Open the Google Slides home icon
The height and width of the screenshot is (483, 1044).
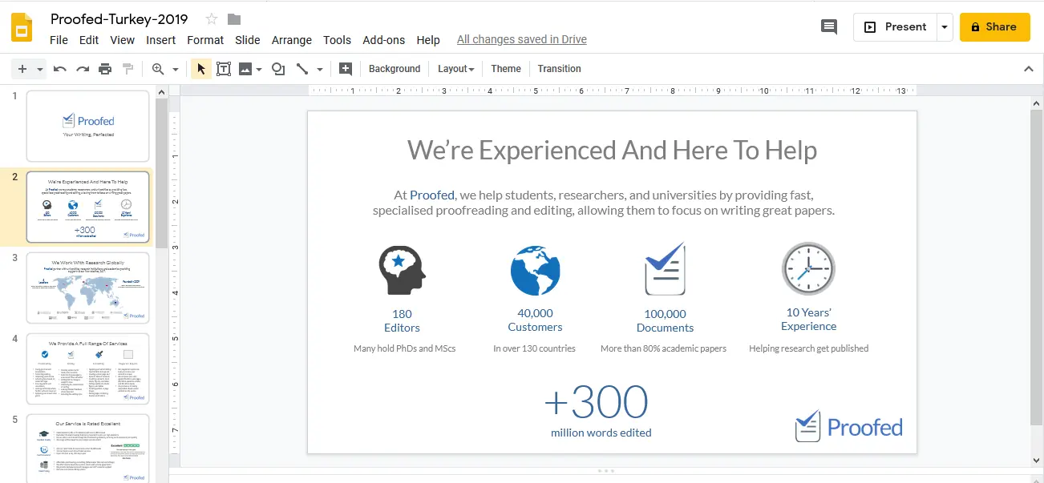tap(22, 27)
